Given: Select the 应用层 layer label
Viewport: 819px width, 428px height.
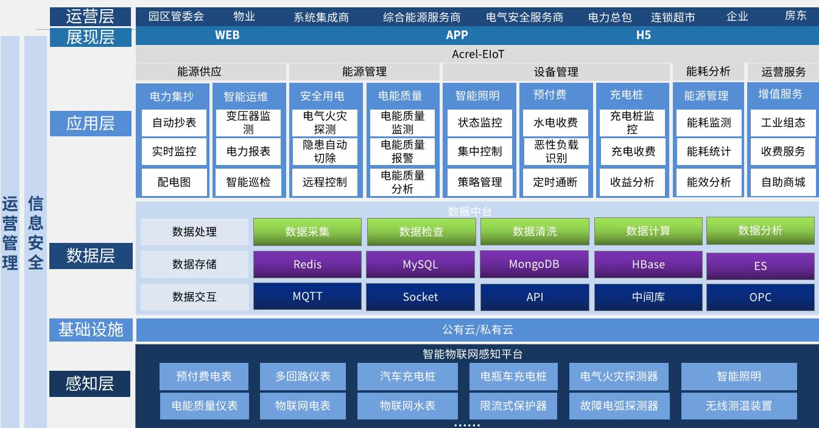Looking at the screenshot, I should click(90, 123).
